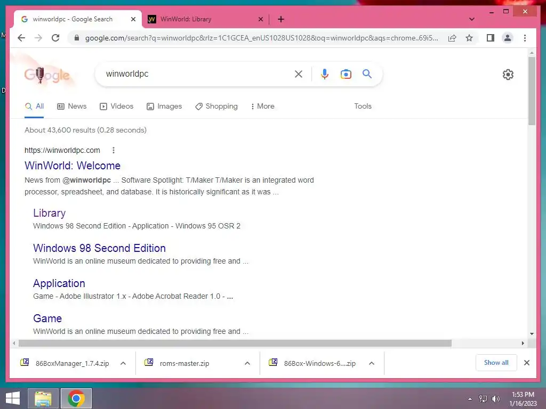Open the Library sitelink
Screen dimensions: 546x409
click(49, 213)
